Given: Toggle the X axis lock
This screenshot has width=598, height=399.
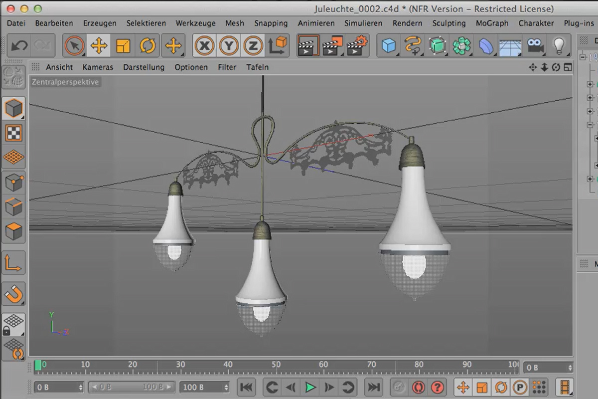Looking at the screenshot, I should coord(204,46).
